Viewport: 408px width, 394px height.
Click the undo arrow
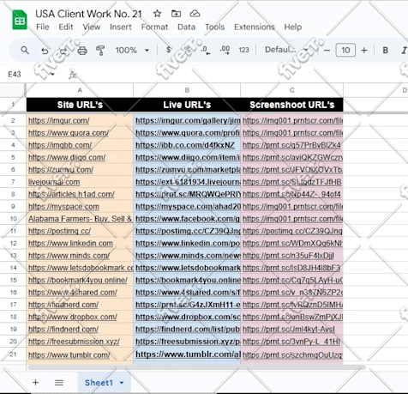pyautogui.click(x=45, y=51)
